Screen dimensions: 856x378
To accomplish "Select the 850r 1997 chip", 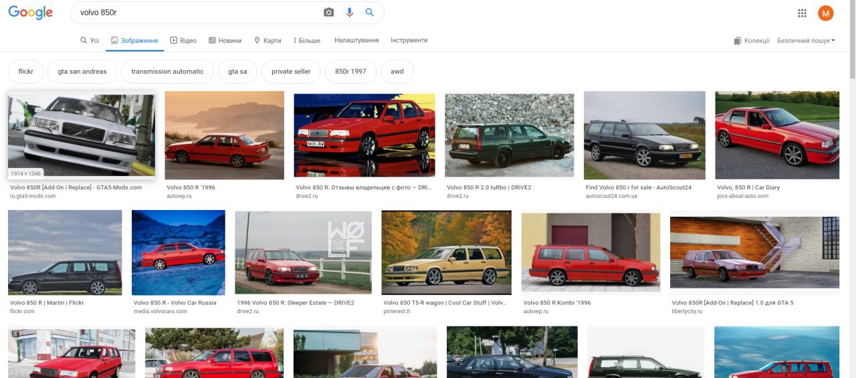I will point(350,72).
